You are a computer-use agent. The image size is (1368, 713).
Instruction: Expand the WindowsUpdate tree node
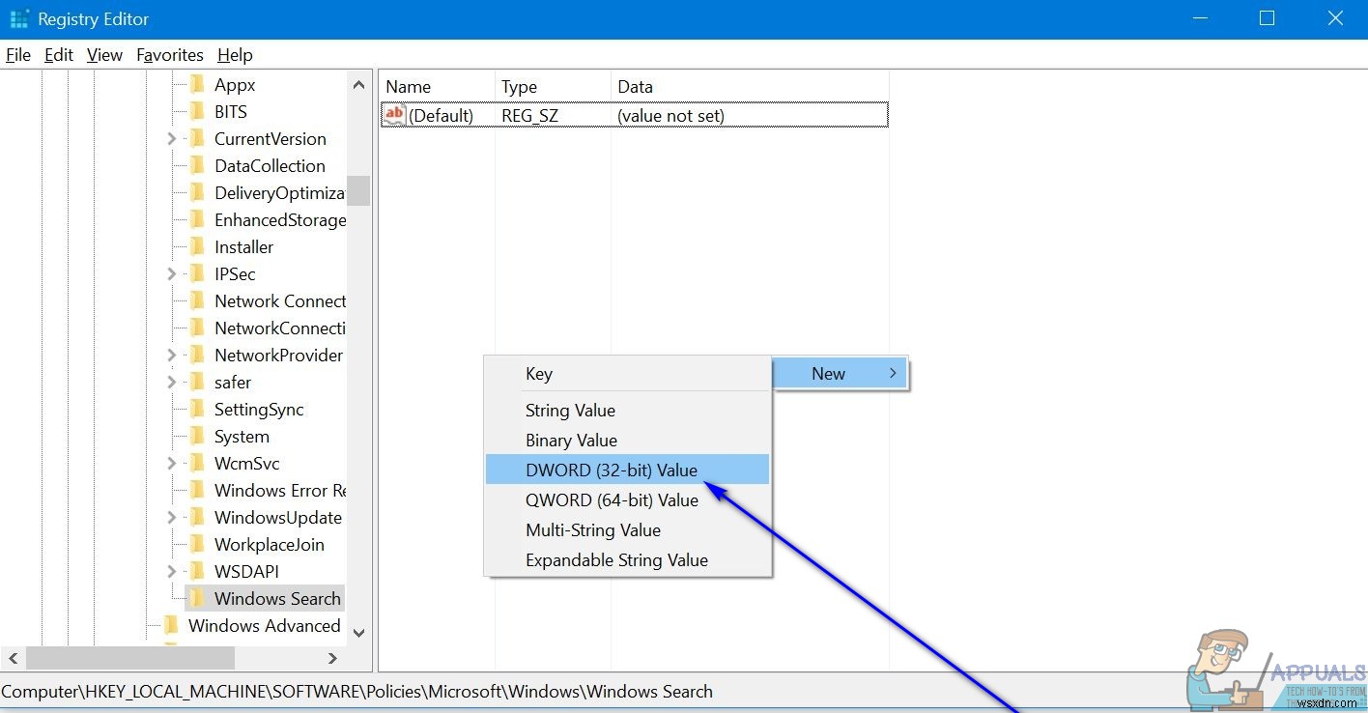(171, 517)
